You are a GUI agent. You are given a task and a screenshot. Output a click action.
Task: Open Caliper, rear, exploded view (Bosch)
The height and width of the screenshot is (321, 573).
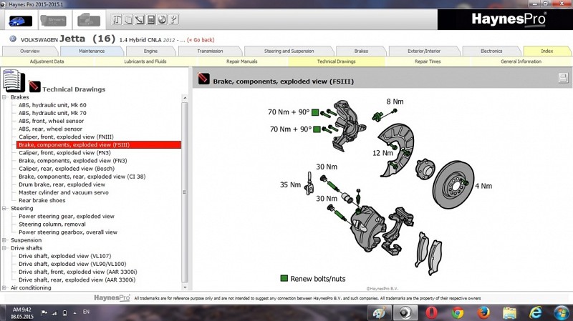point(67,169)
